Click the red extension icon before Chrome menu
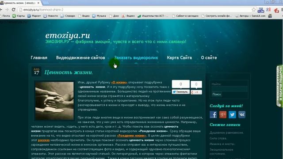 tap(276, 10)
